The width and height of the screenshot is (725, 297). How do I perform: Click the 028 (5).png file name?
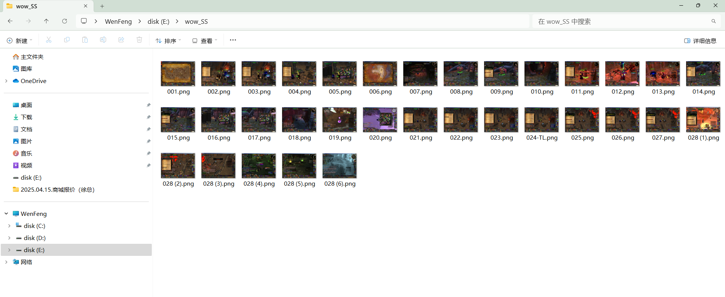coord(299,184)
